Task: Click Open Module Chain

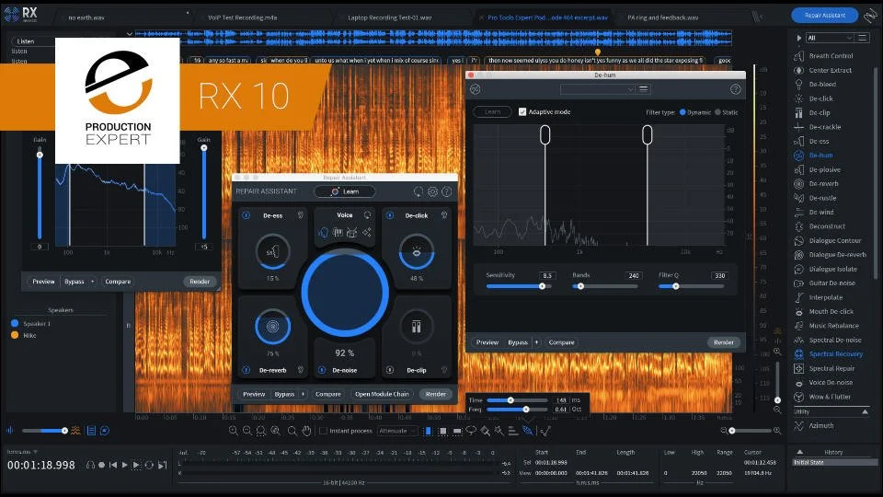Action: [x=382, y=394]
